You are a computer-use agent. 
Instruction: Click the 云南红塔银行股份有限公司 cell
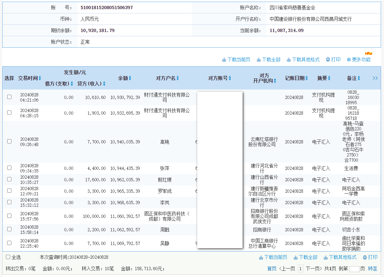tap(263, 142)
